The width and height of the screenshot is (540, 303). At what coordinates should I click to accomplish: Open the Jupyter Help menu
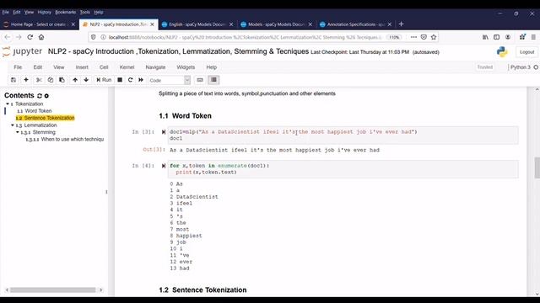tap(212, 67)
